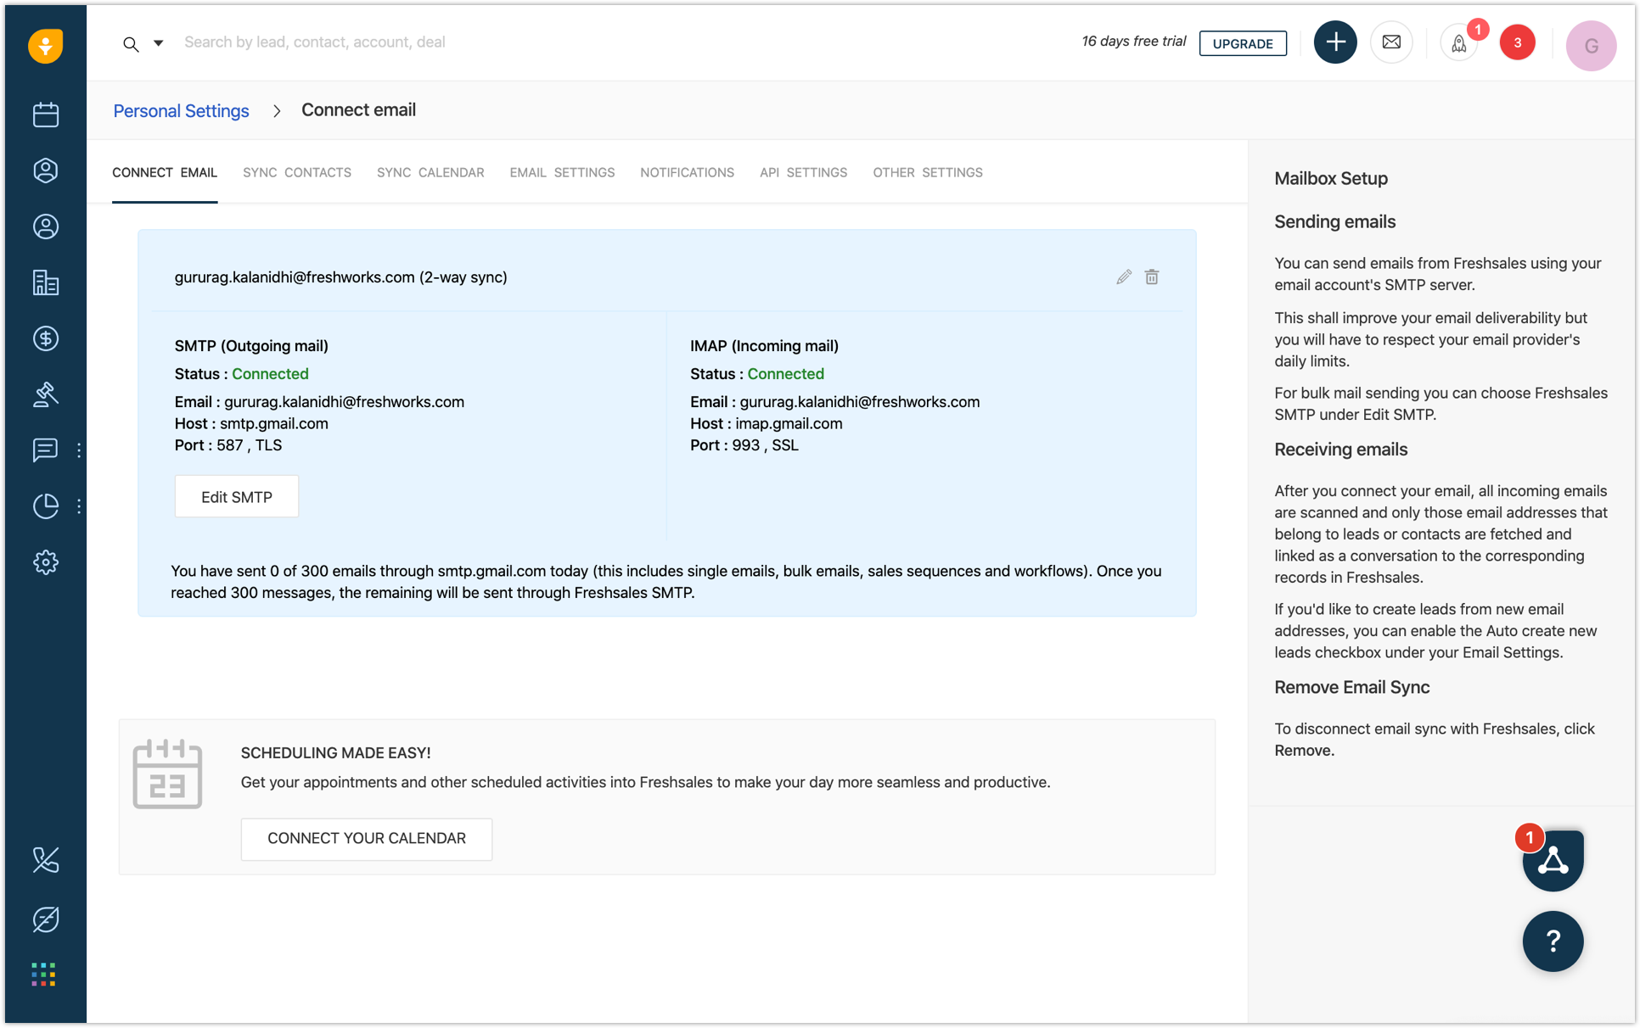Open the Deals dollar icon in sidebar
The width and height of the screenshot is (1640, 1028).
pos(46,338)
